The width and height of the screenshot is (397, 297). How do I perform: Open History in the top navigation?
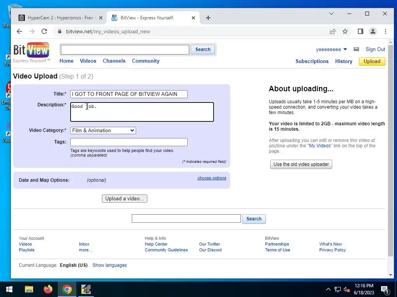[343, 61]
